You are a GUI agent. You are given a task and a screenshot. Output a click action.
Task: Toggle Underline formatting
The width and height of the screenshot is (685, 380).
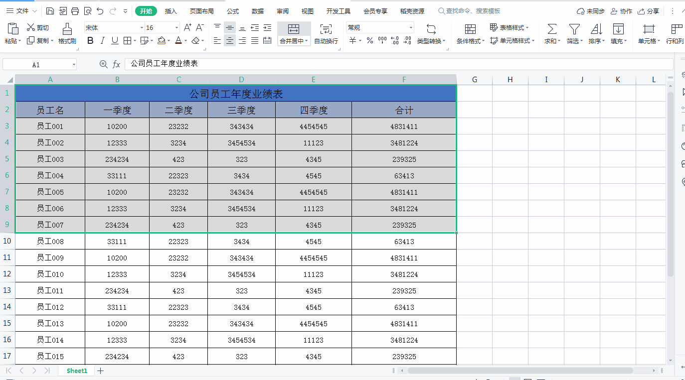115,41
